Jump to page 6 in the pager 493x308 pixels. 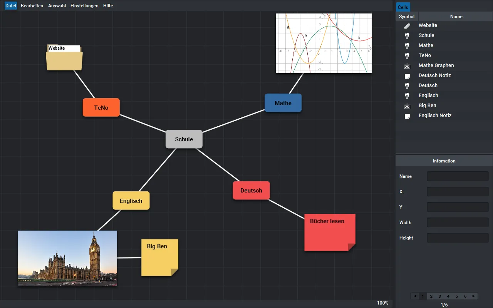[x=465, y=296]
